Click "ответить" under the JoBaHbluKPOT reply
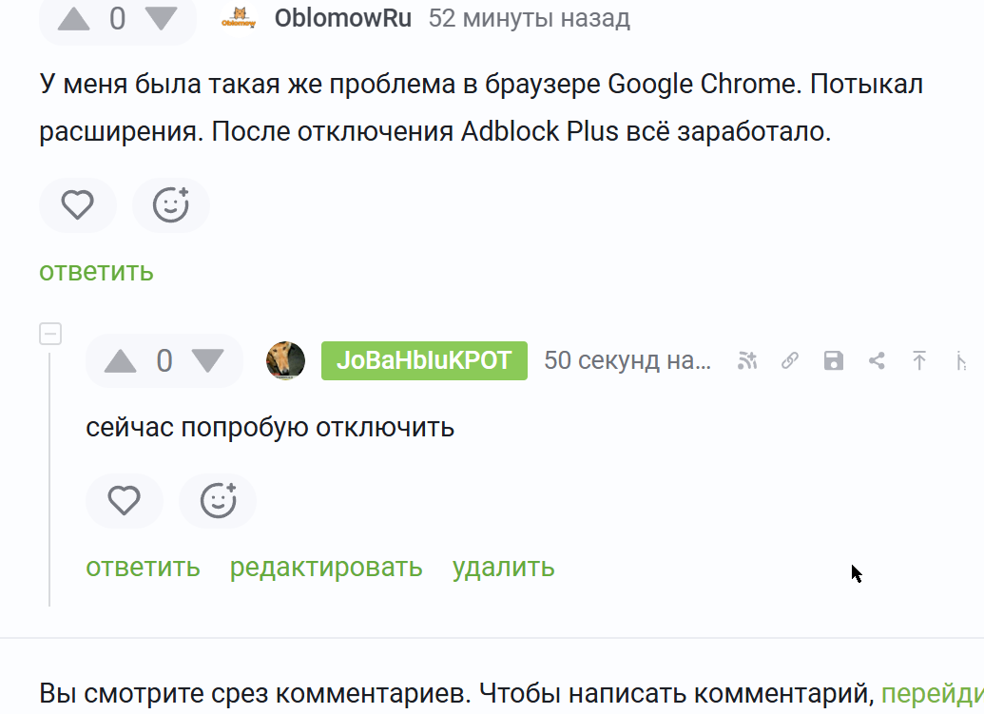Screen dimensions: 984x714 143,568
